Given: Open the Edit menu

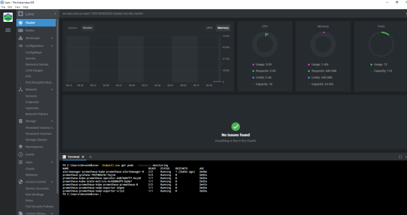Looking at the screenshot, I should [10, 7].
